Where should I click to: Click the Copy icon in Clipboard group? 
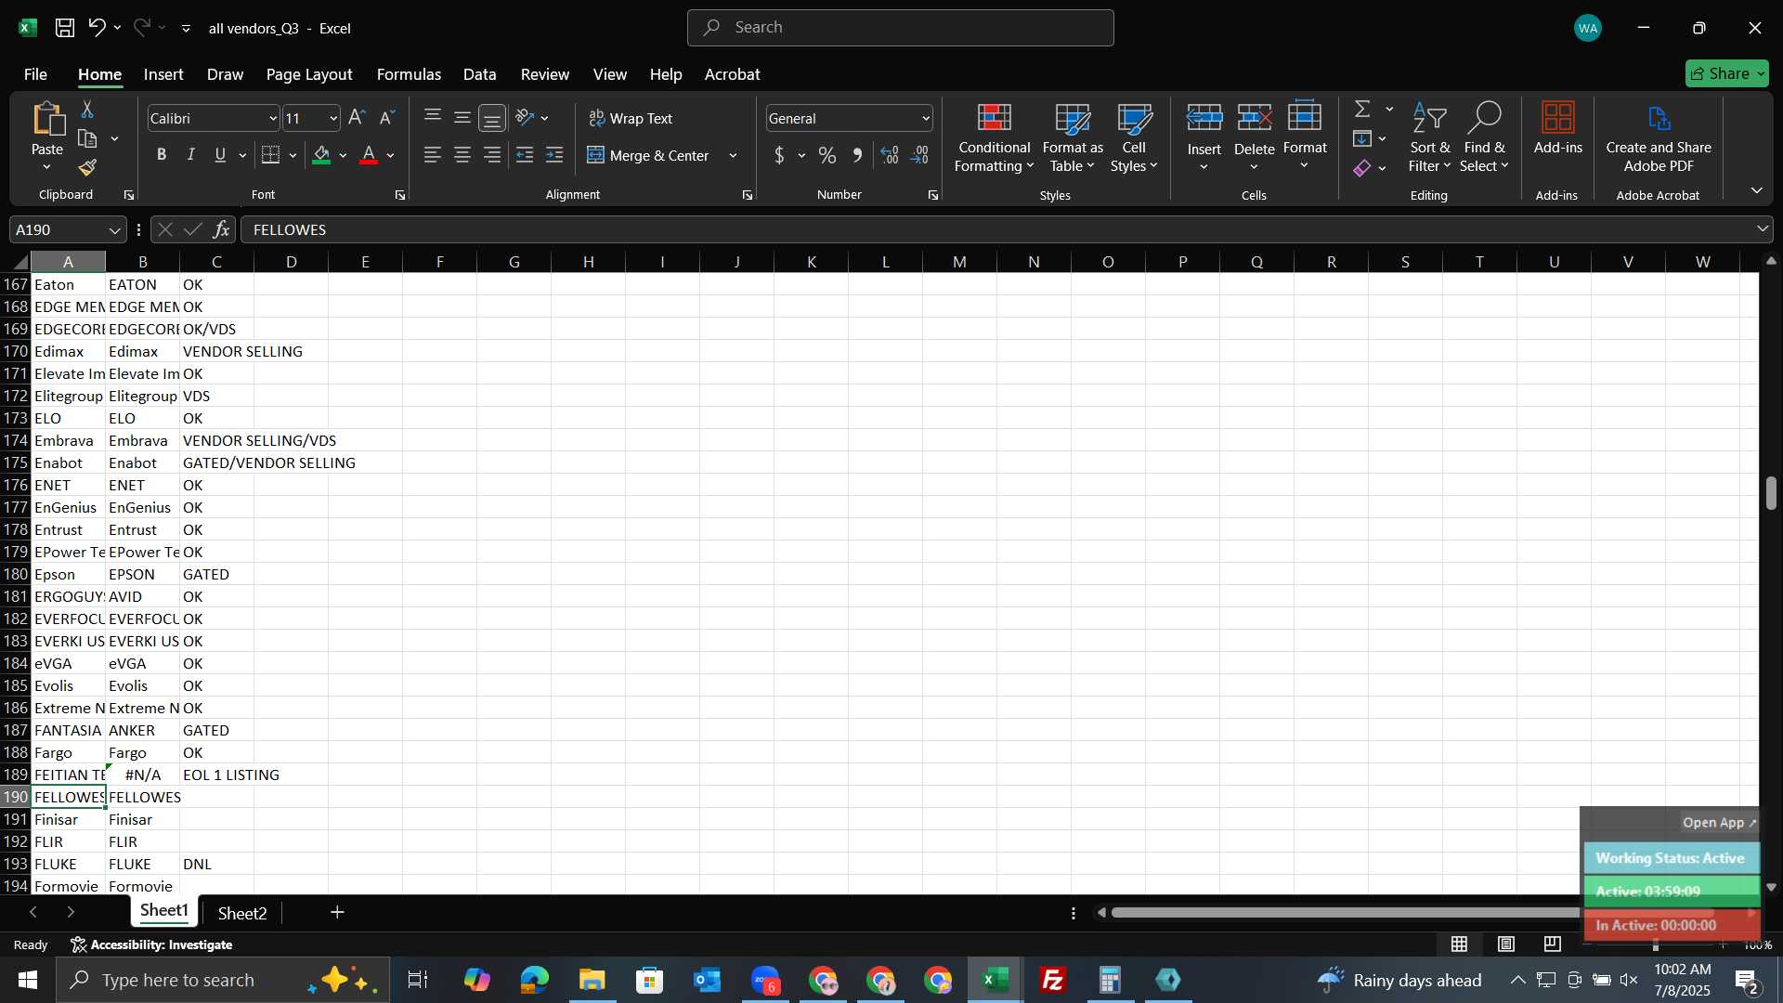[x=88, y=139]
